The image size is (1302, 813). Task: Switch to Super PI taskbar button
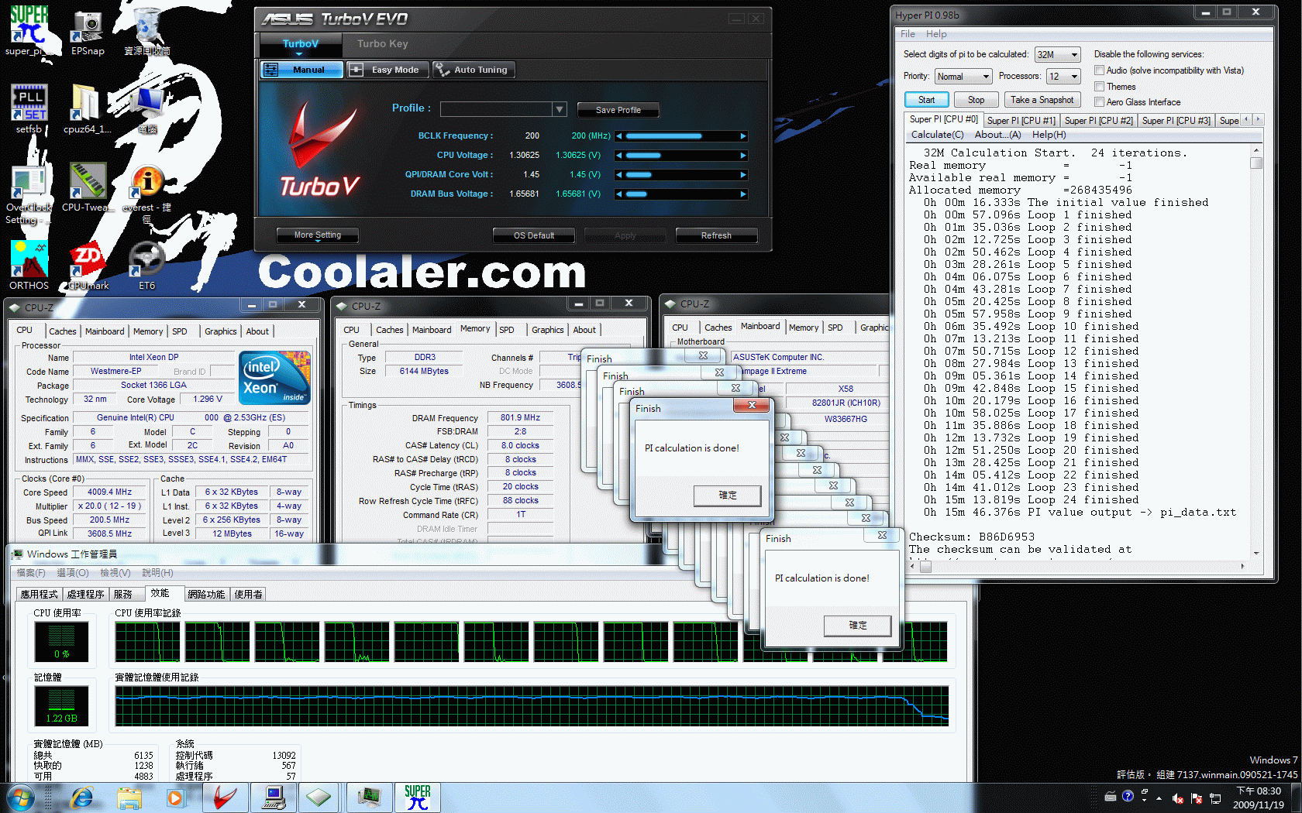tap(418, 798)
